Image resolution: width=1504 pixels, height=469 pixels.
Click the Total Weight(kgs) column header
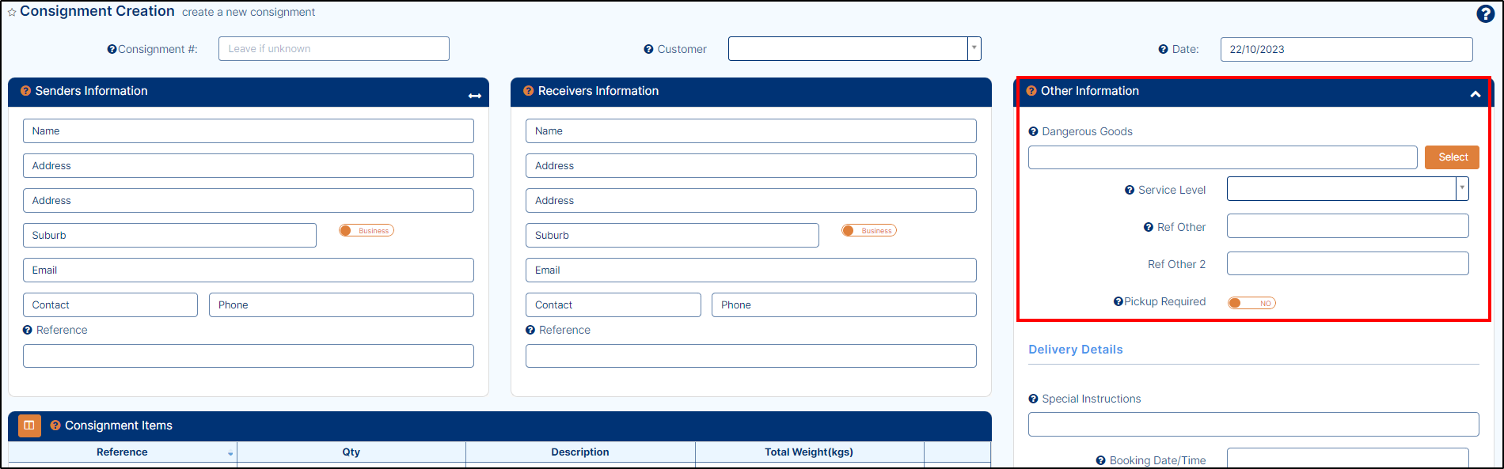coord(808,452)
